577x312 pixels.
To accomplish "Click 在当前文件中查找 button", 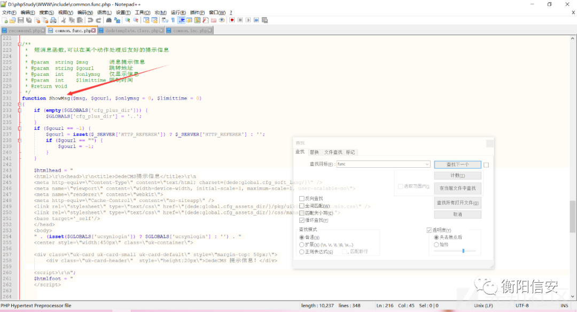I will pyautogui.click(x=457, y=188).
